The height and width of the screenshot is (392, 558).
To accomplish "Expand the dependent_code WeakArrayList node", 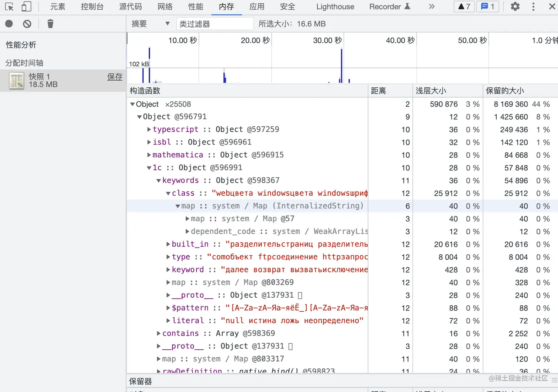I will [x=187, y=231].
